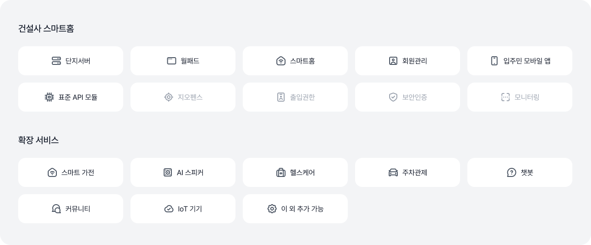Click the 확장 서비스 section heading
The image size is (591, 245).
(39, 140)
